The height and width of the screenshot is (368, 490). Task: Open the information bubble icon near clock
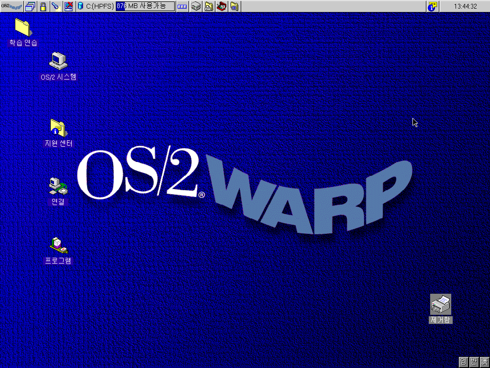433,6
